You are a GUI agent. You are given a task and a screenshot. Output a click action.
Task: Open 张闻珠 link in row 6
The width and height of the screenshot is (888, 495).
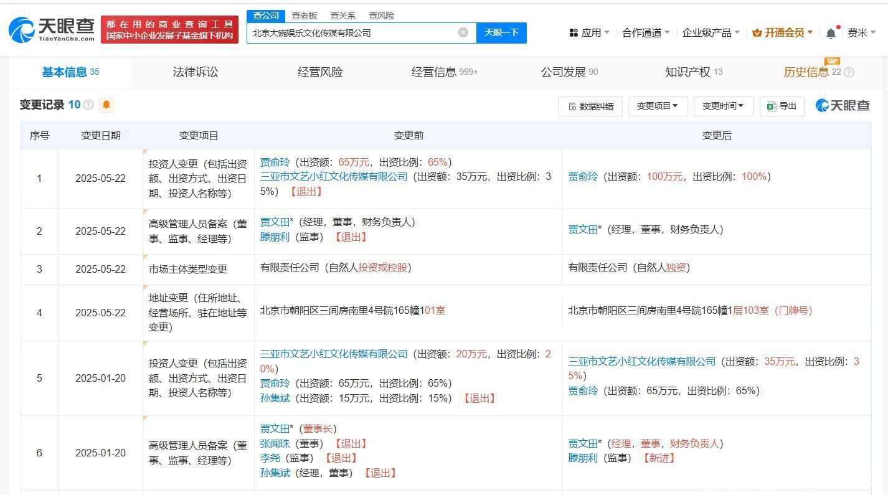pos(275,443)
